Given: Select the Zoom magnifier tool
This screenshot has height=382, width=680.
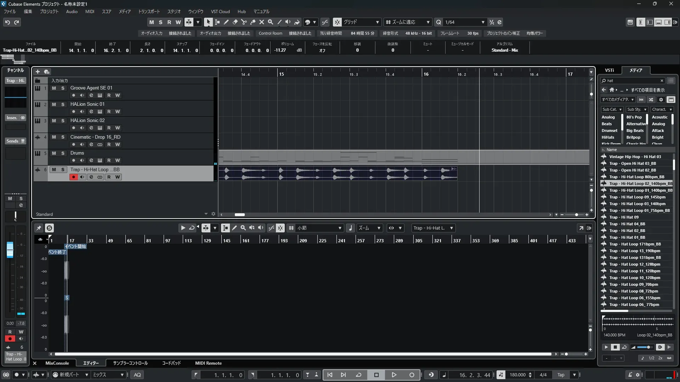Looking at the screenshot, I should click(270, 22).
